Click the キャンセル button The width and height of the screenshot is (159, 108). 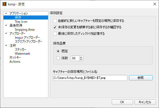click(145, 102)
